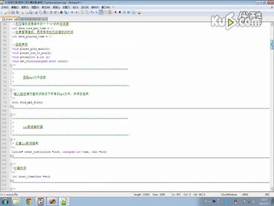Viewport: 274px width, 206px height.
Task: Play back the recorded macro icon
Action: (x=124, y=12)
